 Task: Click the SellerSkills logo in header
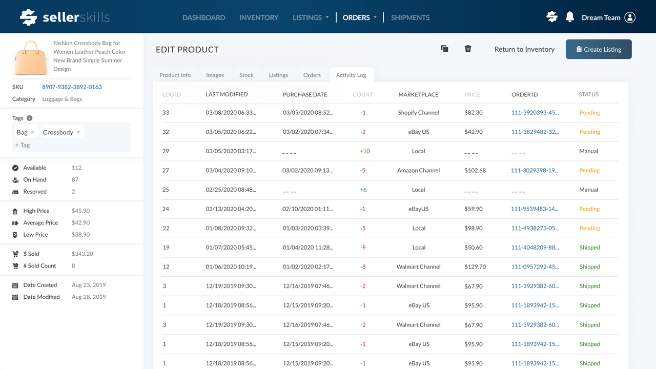pyautogui.click(x=65, y=17)
